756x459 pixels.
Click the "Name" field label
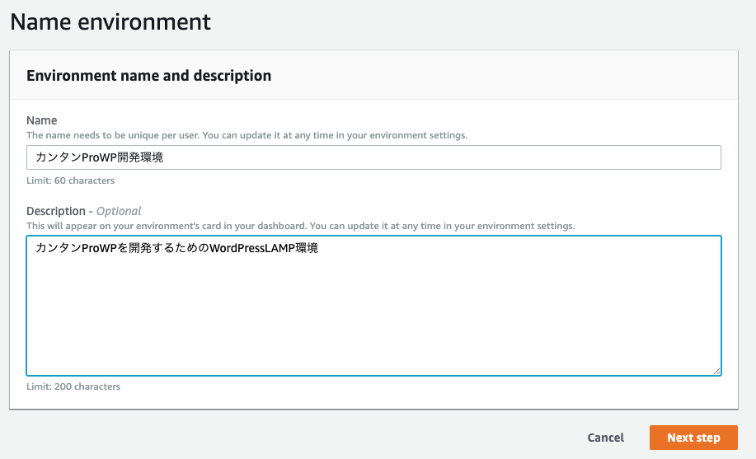pos(42,120)
